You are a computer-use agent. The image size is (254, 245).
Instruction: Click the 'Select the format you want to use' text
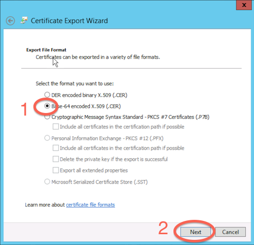[75, 84]
